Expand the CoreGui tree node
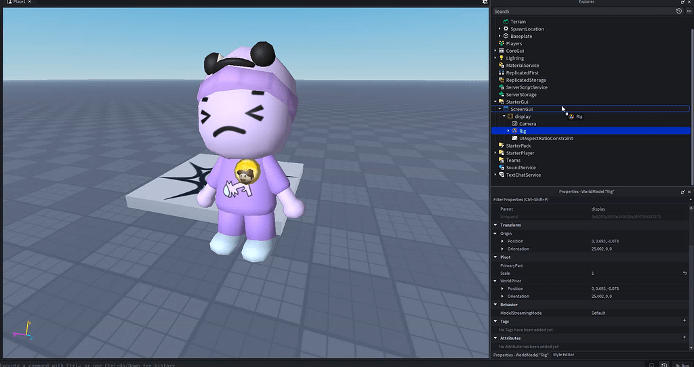 click(x=495, y=51)
